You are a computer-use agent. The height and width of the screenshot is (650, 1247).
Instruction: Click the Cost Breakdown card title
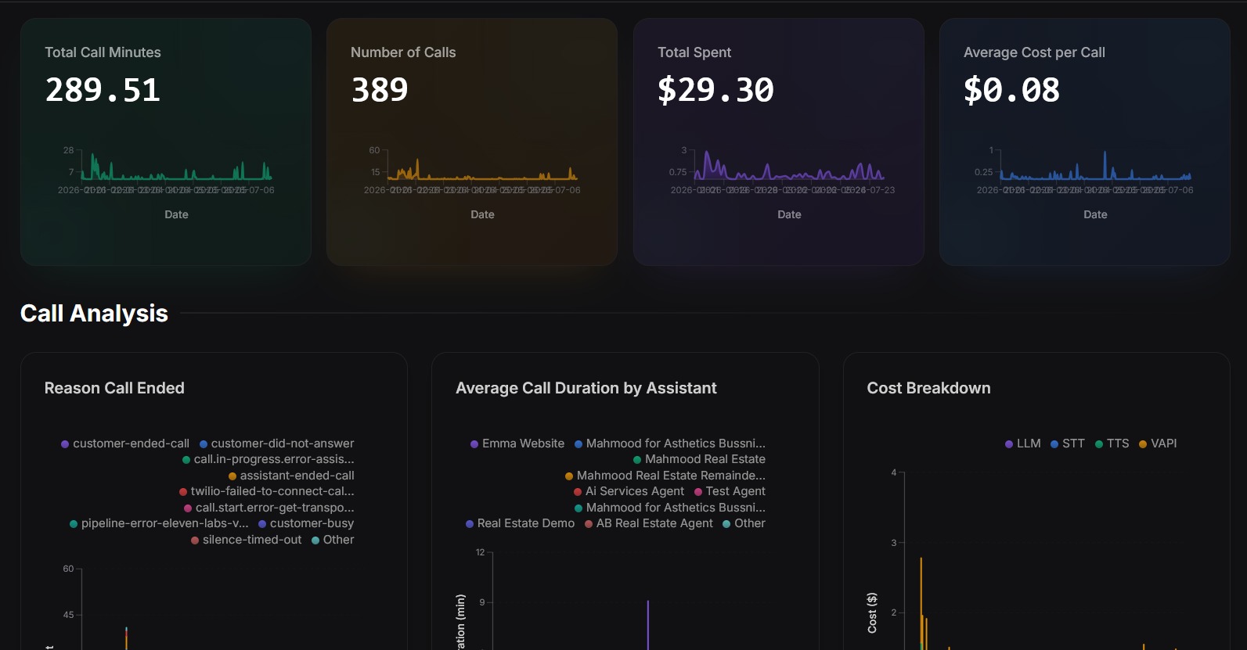(x=928, y=388)
